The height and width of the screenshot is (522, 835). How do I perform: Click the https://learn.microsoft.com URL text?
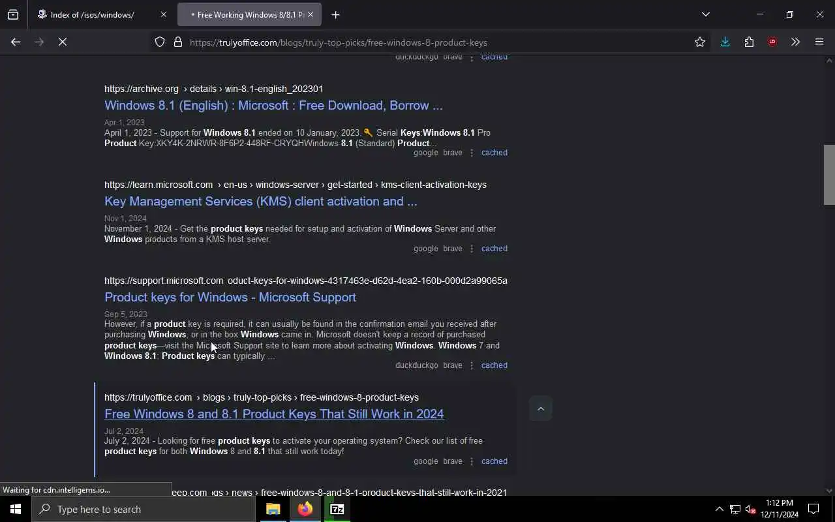click(x=159, y=185)
